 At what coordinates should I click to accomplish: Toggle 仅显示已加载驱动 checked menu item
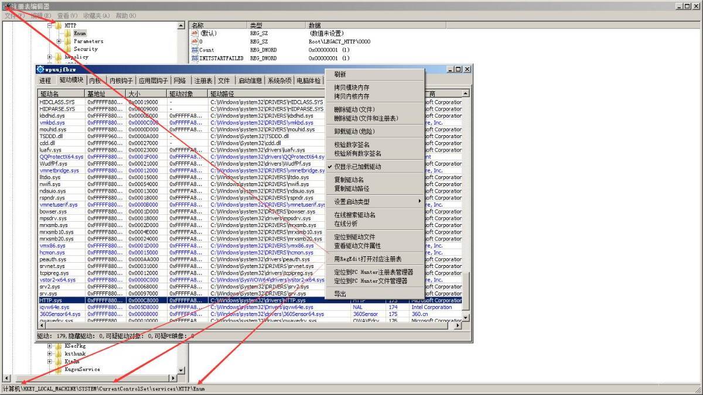click(374, 167)
